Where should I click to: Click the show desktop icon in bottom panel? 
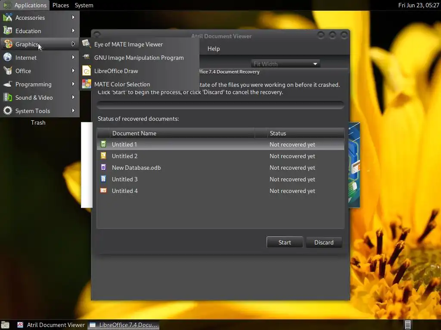click(5, 325)
